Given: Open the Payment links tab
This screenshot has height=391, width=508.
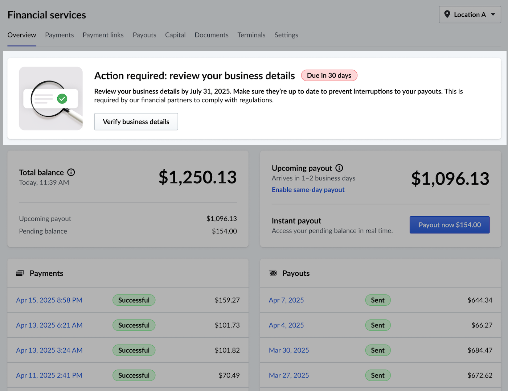Looking at the screenshot, I should [103, 35].
